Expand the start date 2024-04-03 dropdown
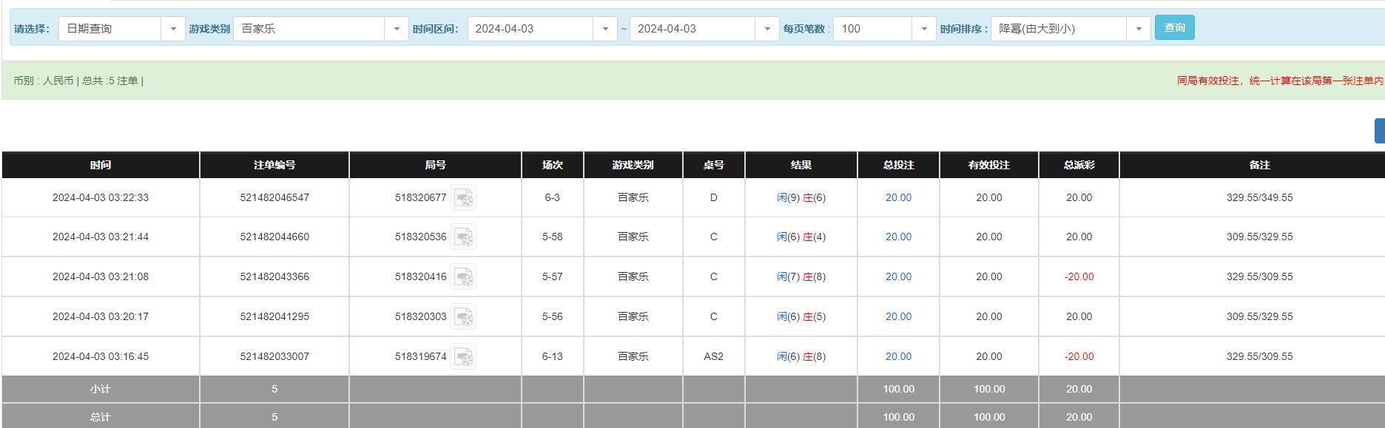Viewport: 1385px width, 428px height. click(604, 29)
